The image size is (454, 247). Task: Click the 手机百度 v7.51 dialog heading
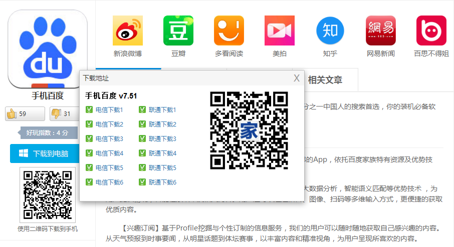point(111,95)
